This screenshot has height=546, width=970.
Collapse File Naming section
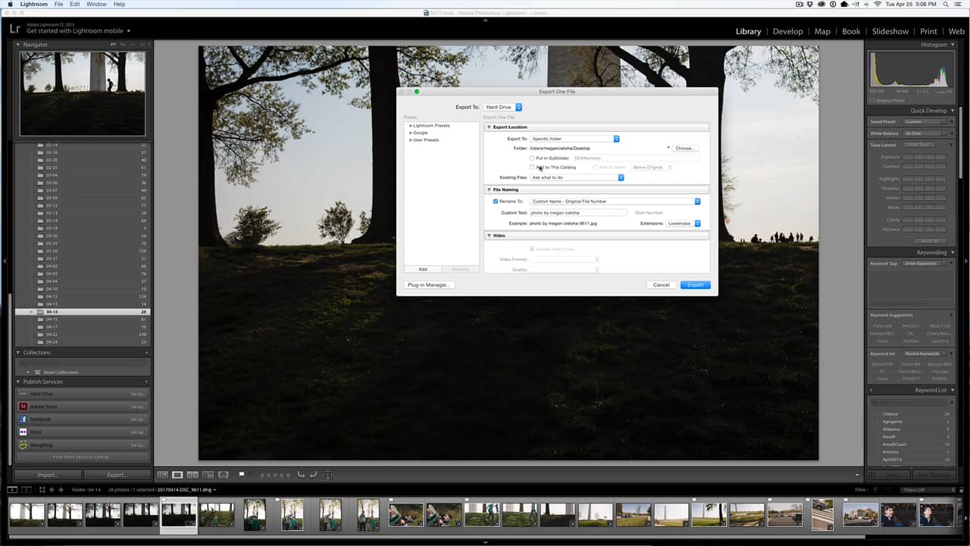click(x=490, y=190)
